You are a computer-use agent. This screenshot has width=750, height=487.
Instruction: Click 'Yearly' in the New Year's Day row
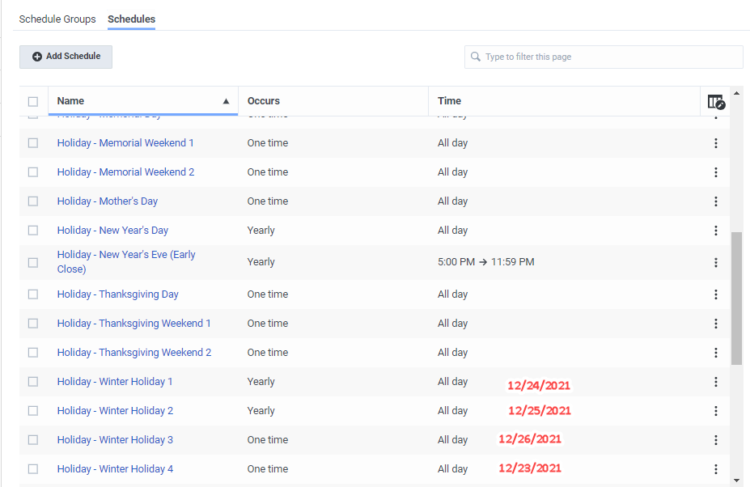click(261, 231)
